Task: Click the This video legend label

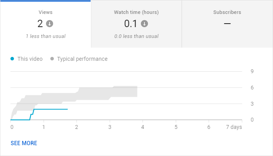Action: tap(30, 59)
